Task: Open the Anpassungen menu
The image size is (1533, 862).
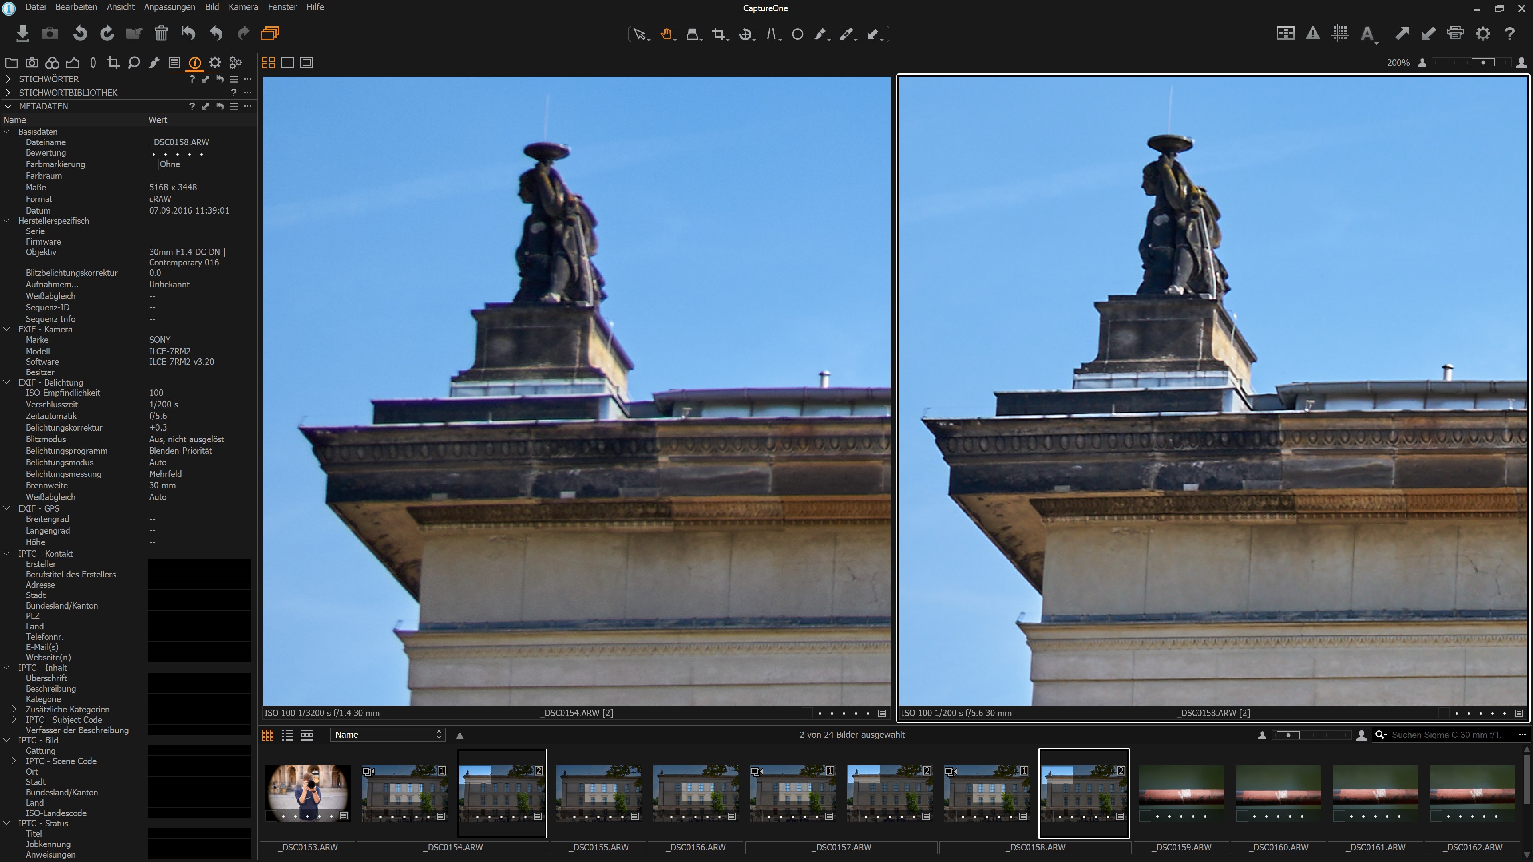Action: [x=170, y=7]
